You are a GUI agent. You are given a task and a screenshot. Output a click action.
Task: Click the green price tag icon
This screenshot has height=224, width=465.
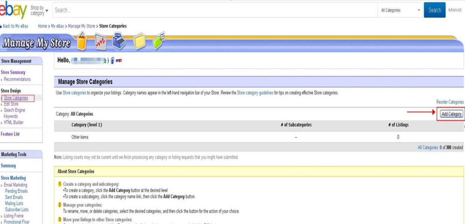[x=158, y=41]
